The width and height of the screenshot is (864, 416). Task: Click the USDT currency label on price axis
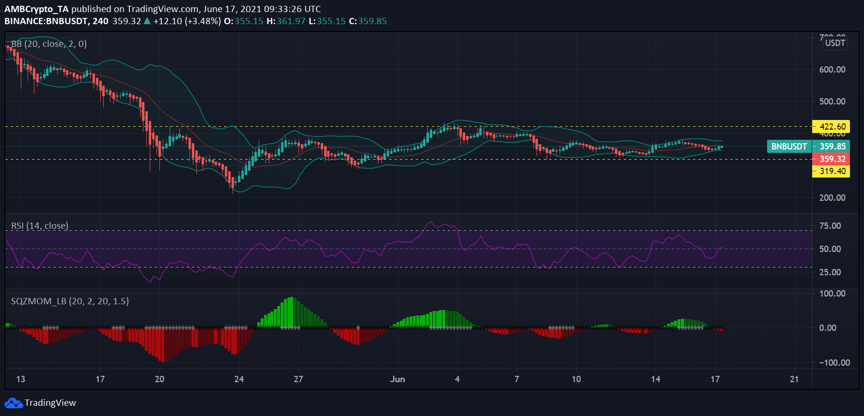click(835, 43)
